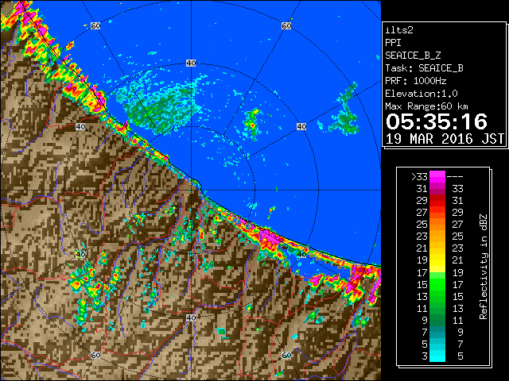Click the 05:35:16 timestamp
The width and height of the screenshot is (509, 381).
click(437, 121)
